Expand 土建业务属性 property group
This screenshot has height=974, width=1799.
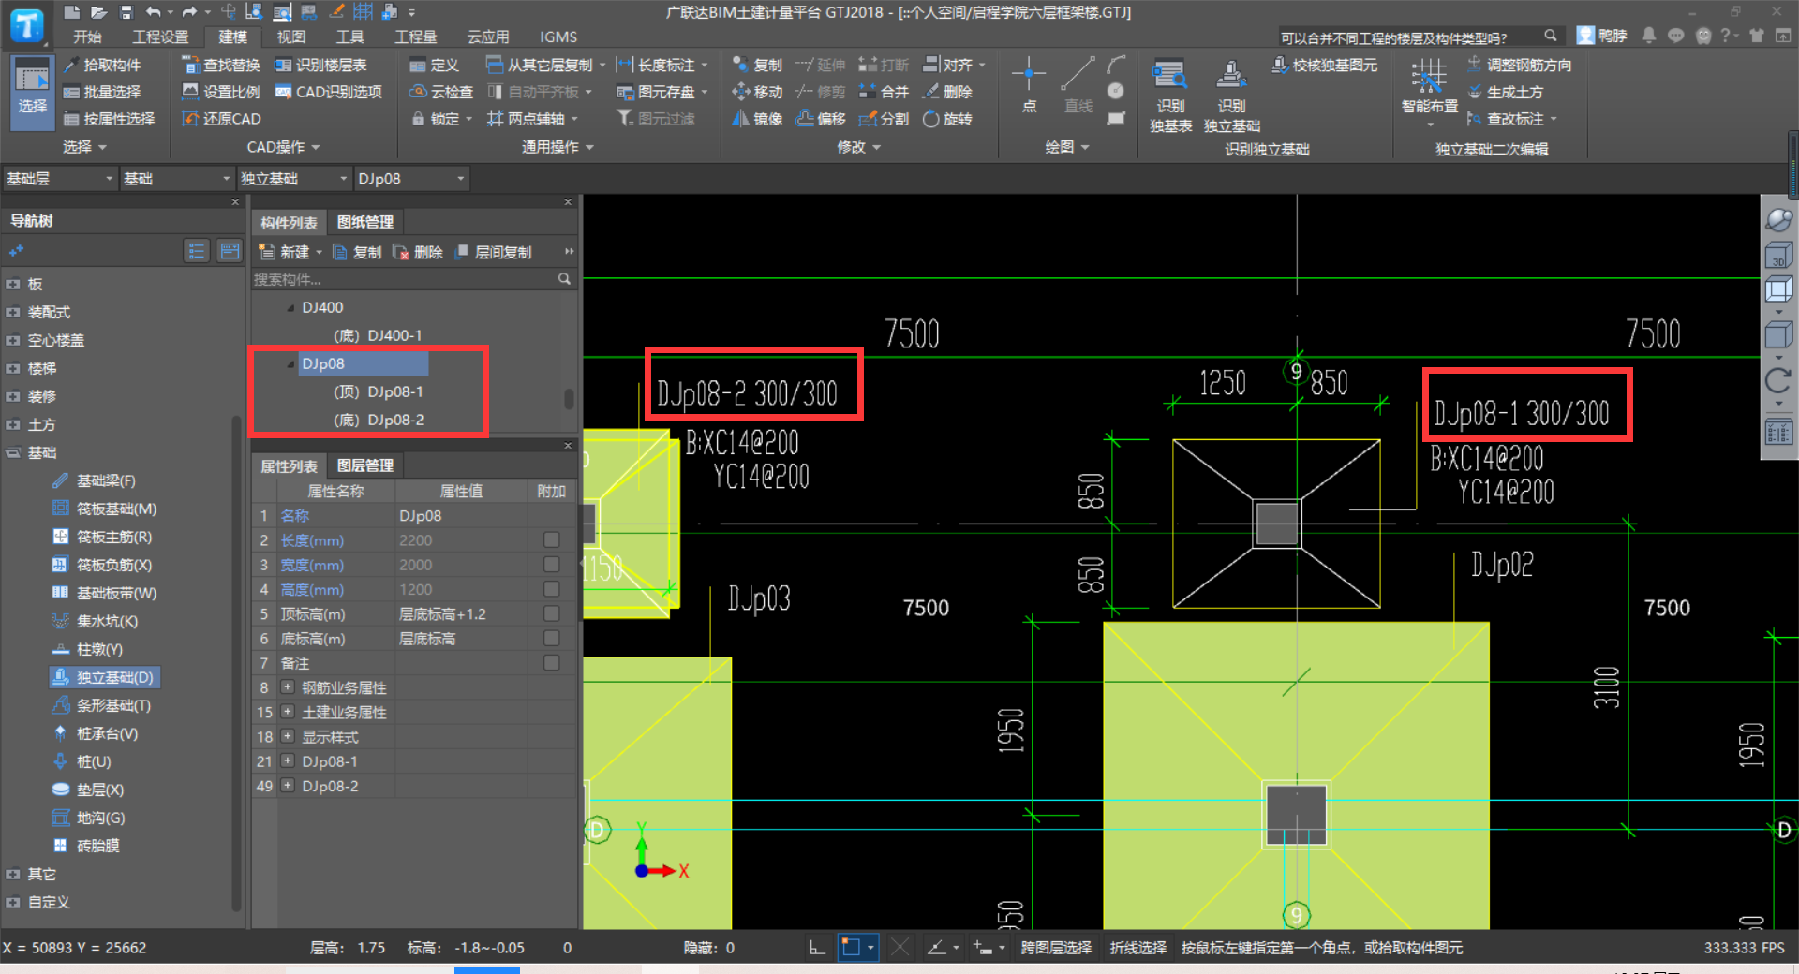(x=288, y=711)
